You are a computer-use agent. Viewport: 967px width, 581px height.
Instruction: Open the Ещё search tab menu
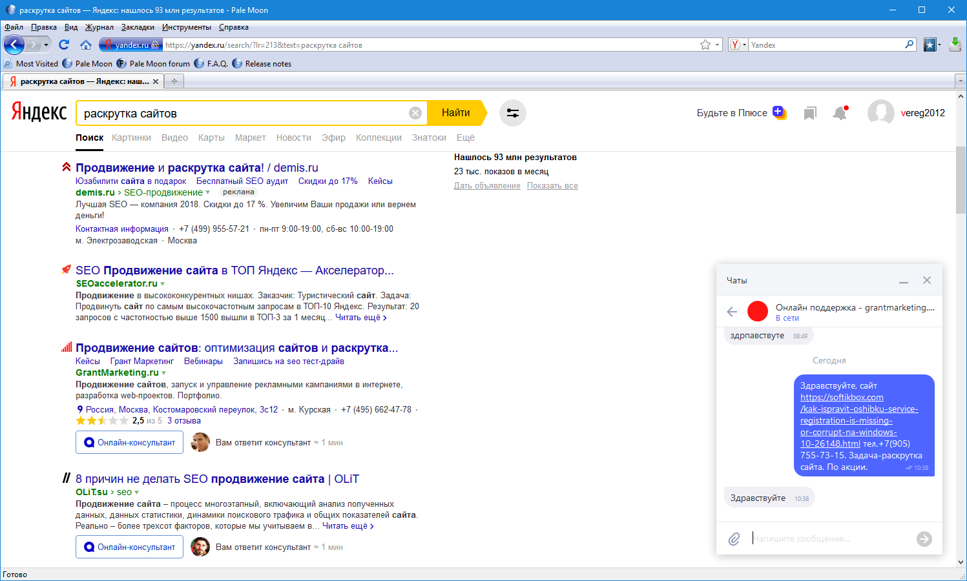click(x=466, y=138)
